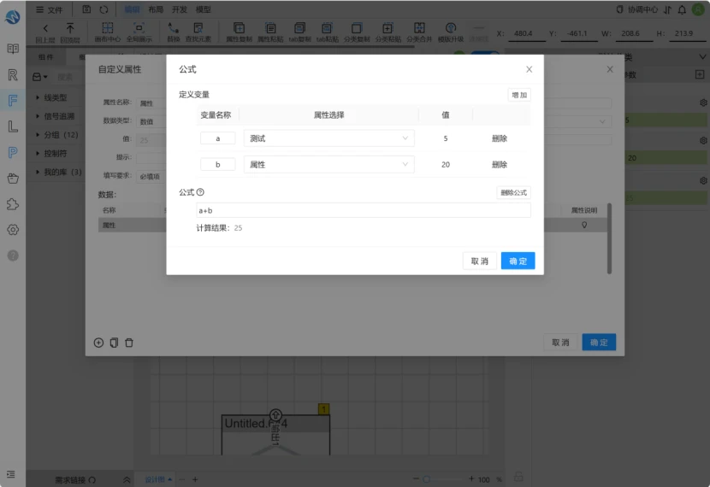Click the help question-mark sidebar icon
Image resolution: width=710 pixels, height=487 pixels.
coord(13,255)
